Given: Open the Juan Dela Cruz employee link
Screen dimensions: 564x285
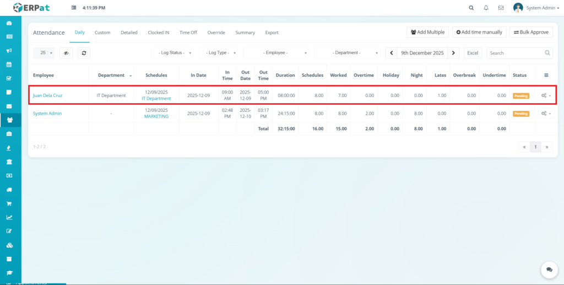Looking at the screenshot, I should [x=47, y=95].
